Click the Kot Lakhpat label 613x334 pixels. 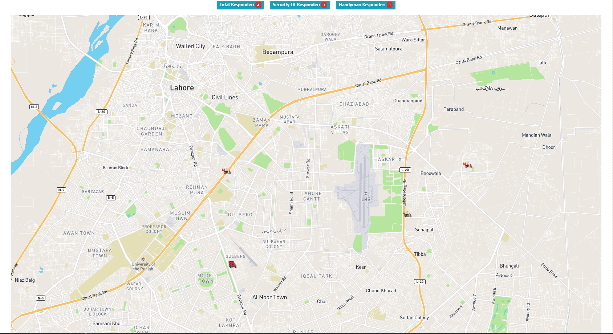click(x=231, y=323)
